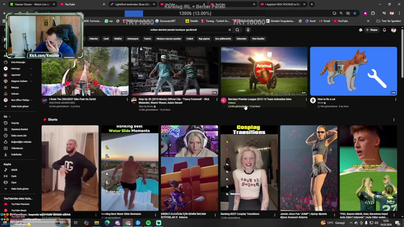Image resolution: width=404 pixels, height=227 pixels.
Task: Switch to LightShot browser tab
Action: (133, 4)
